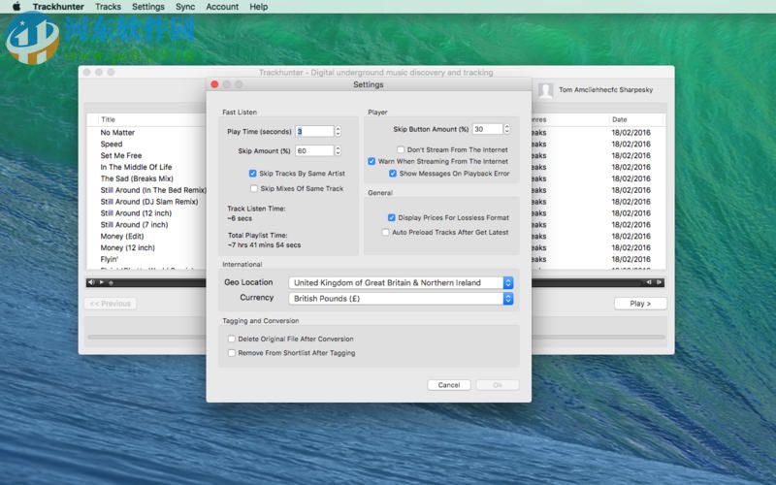
Task: Uncheck Display Prices For Lossless Format
Action: coord(392,217)
